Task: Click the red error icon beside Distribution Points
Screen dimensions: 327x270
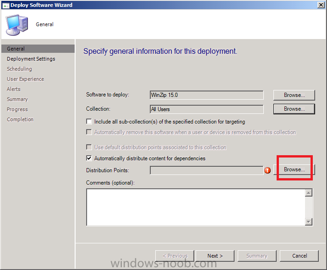Action: (x=267, y=170)
